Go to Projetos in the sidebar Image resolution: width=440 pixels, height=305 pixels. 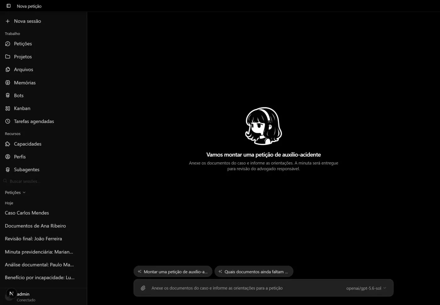tap(43, 56)
